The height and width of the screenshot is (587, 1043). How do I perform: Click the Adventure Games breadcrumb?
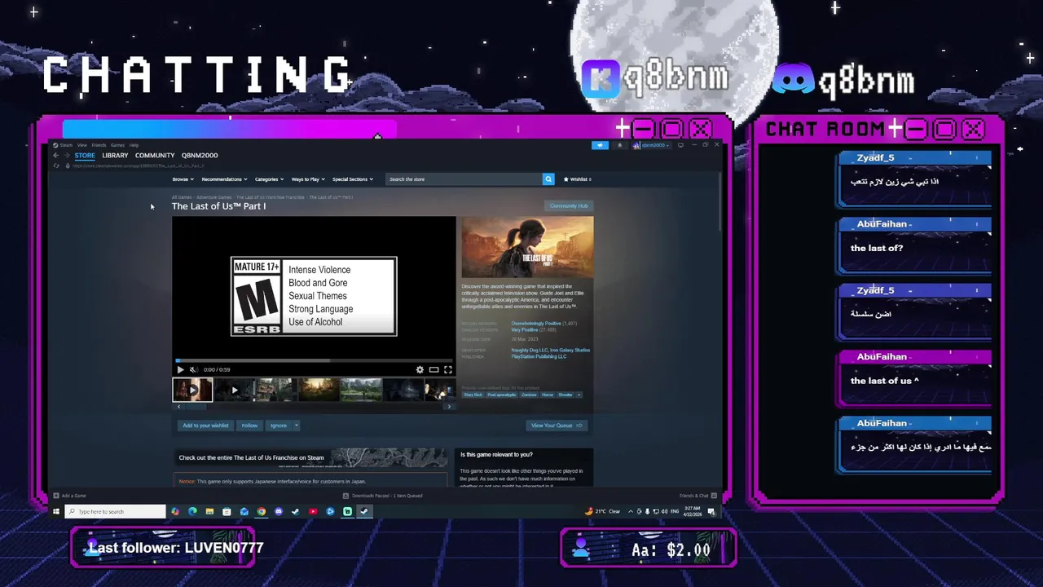213,197
